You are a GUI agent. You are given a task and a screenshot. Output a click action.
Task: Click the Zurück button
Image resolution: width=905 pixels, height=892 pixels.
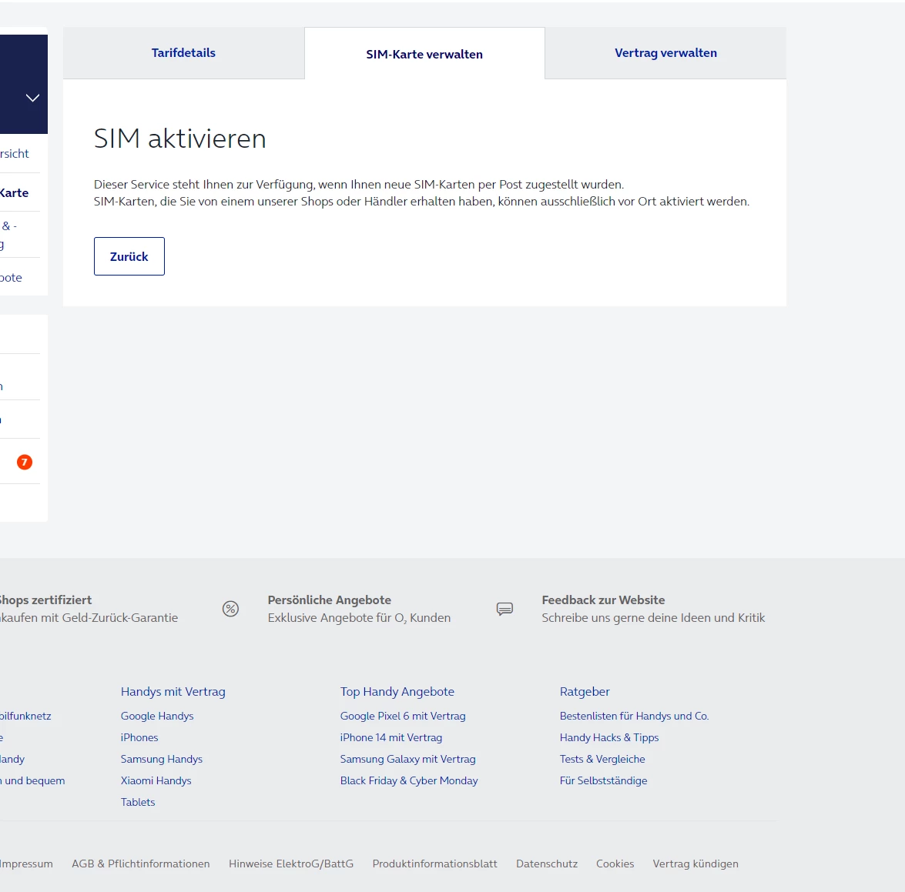click(x=129, y=256)
